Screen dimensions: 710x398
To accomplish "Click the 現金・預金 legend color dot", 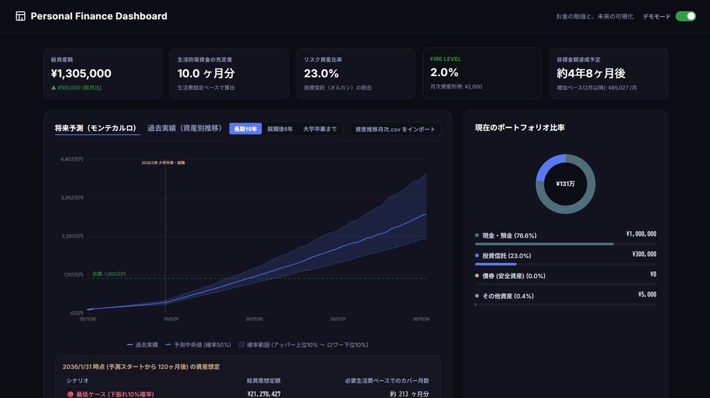I will click(477, 235).
